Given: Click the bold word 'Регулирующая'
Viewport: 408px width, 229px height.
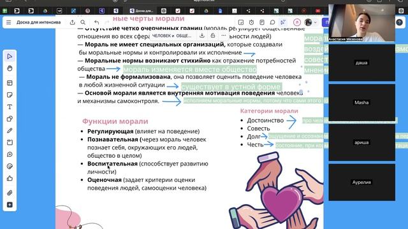Looking at the screenshot, I should (110, 132).
